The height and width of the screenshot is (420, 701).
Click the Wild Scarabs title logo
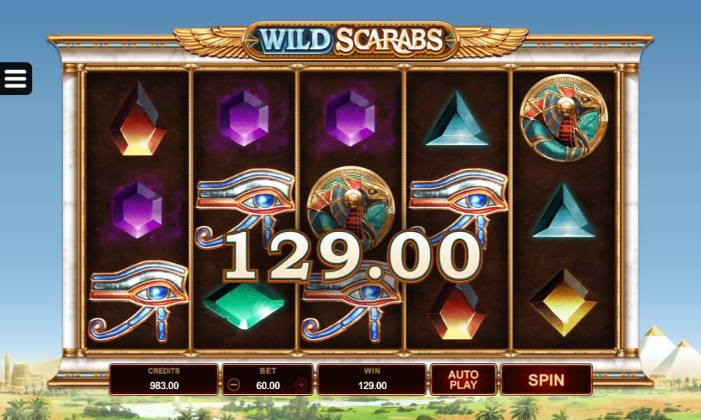[x=350, y=40]
